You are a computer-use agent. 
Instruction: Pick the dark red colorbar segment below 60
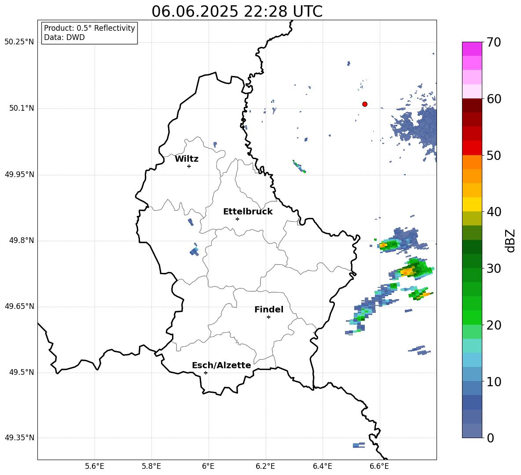tap(472, 105)
